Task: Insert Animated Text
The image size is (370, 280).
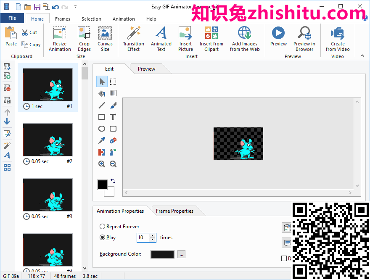Action: [161, 39]
